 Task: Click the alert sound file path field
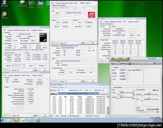(x=146, y=112)
